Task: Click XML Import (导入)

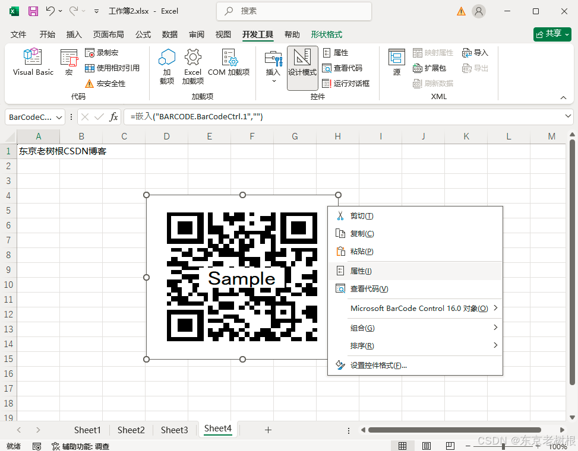Action: (x=475, y=53)
